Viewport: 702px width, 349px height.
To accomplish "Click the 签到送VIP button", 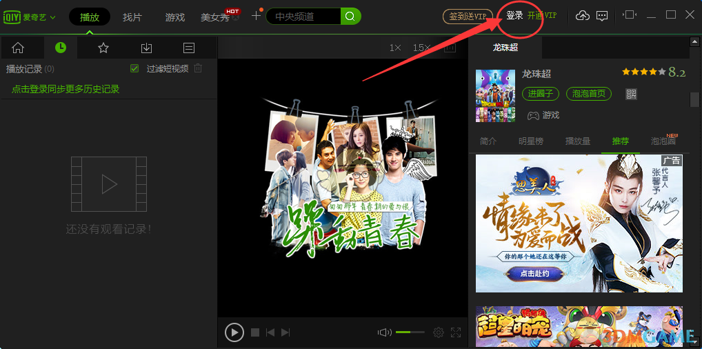I will tap(468, 16).
